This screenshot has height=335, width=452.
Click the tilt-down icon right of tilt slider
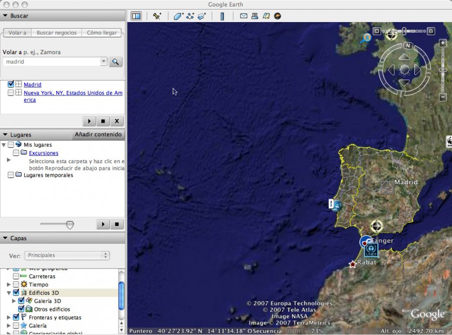[x=431, y=31]
